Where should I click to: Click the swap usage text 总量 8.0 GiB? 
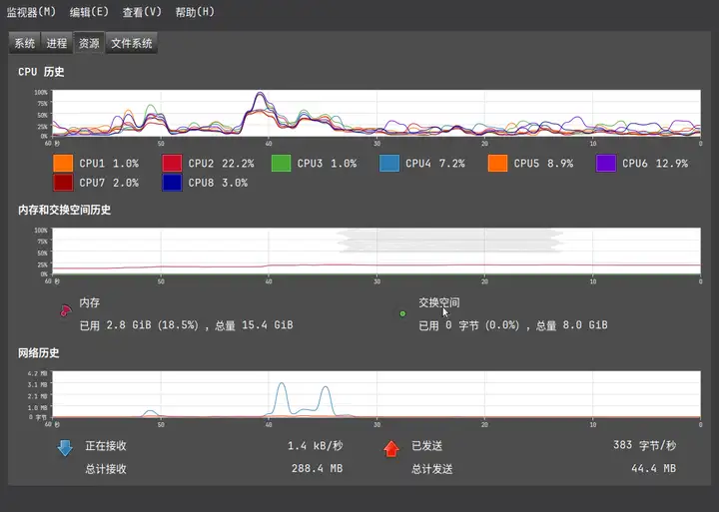572,325
